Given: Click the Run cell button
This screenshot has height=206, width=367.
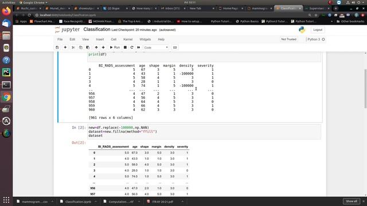Looking at the screenshot, I should tap(115, 47).
